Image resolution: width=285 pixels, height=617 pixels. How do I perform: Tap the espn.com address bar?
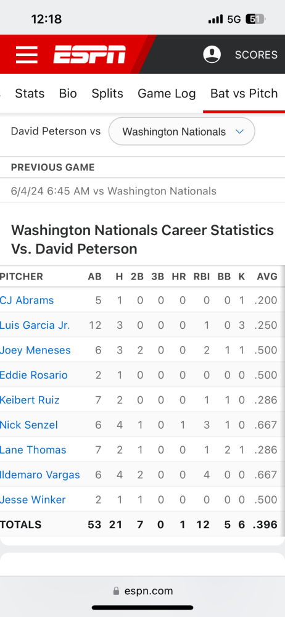(x=142, y=591)
